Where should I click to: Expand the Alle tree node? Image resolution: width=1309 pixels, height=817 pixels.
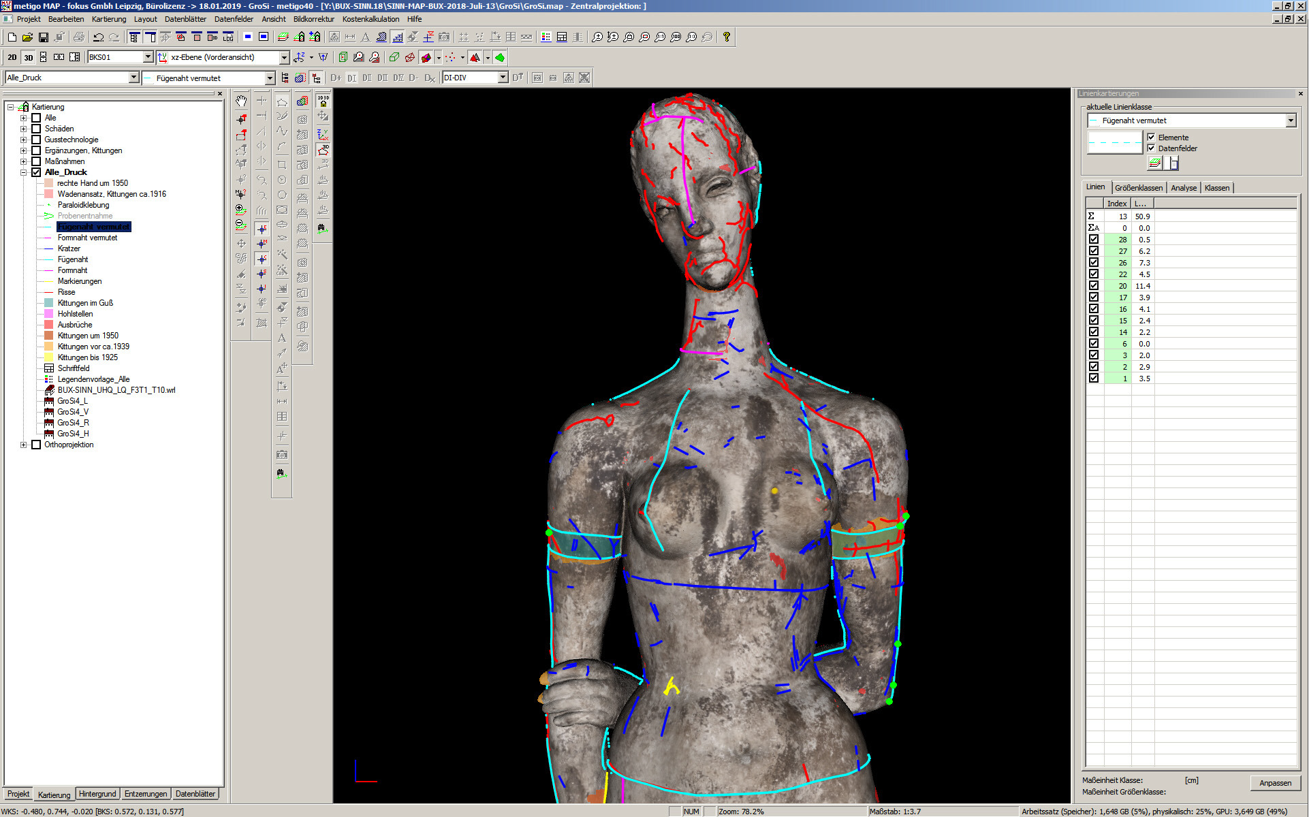(23, 118)
